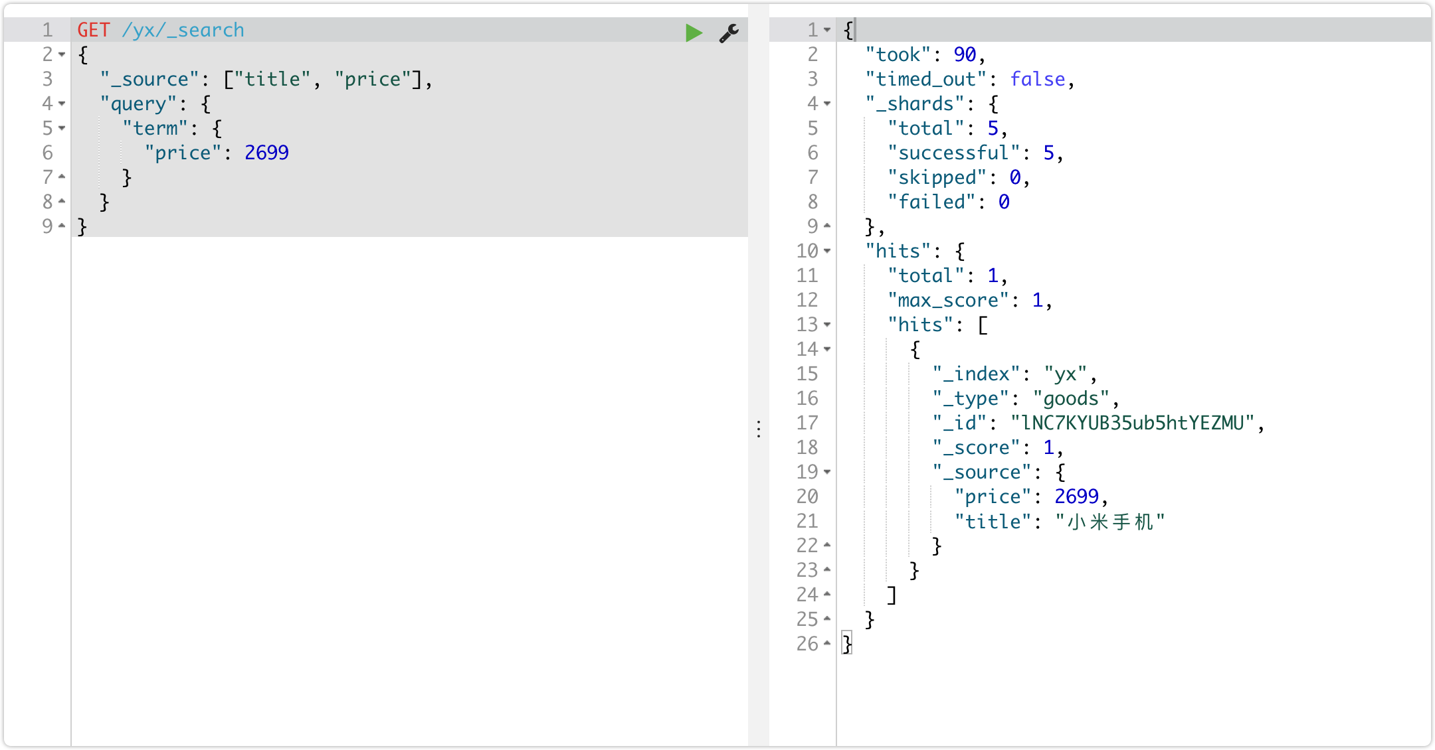The width and height of the screenshot is (1435, 750).
Task: Send the request with the green play icon
Action: (x=694, y=33)
